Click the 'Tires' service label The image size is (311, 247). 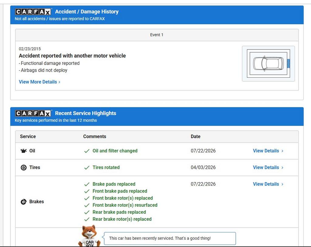pyautogui.click(x=35, y=167)
